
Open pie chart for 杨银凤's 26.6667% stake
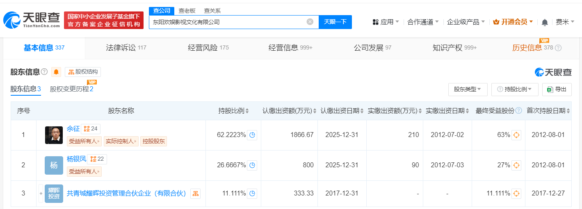[x=252, y=165]
